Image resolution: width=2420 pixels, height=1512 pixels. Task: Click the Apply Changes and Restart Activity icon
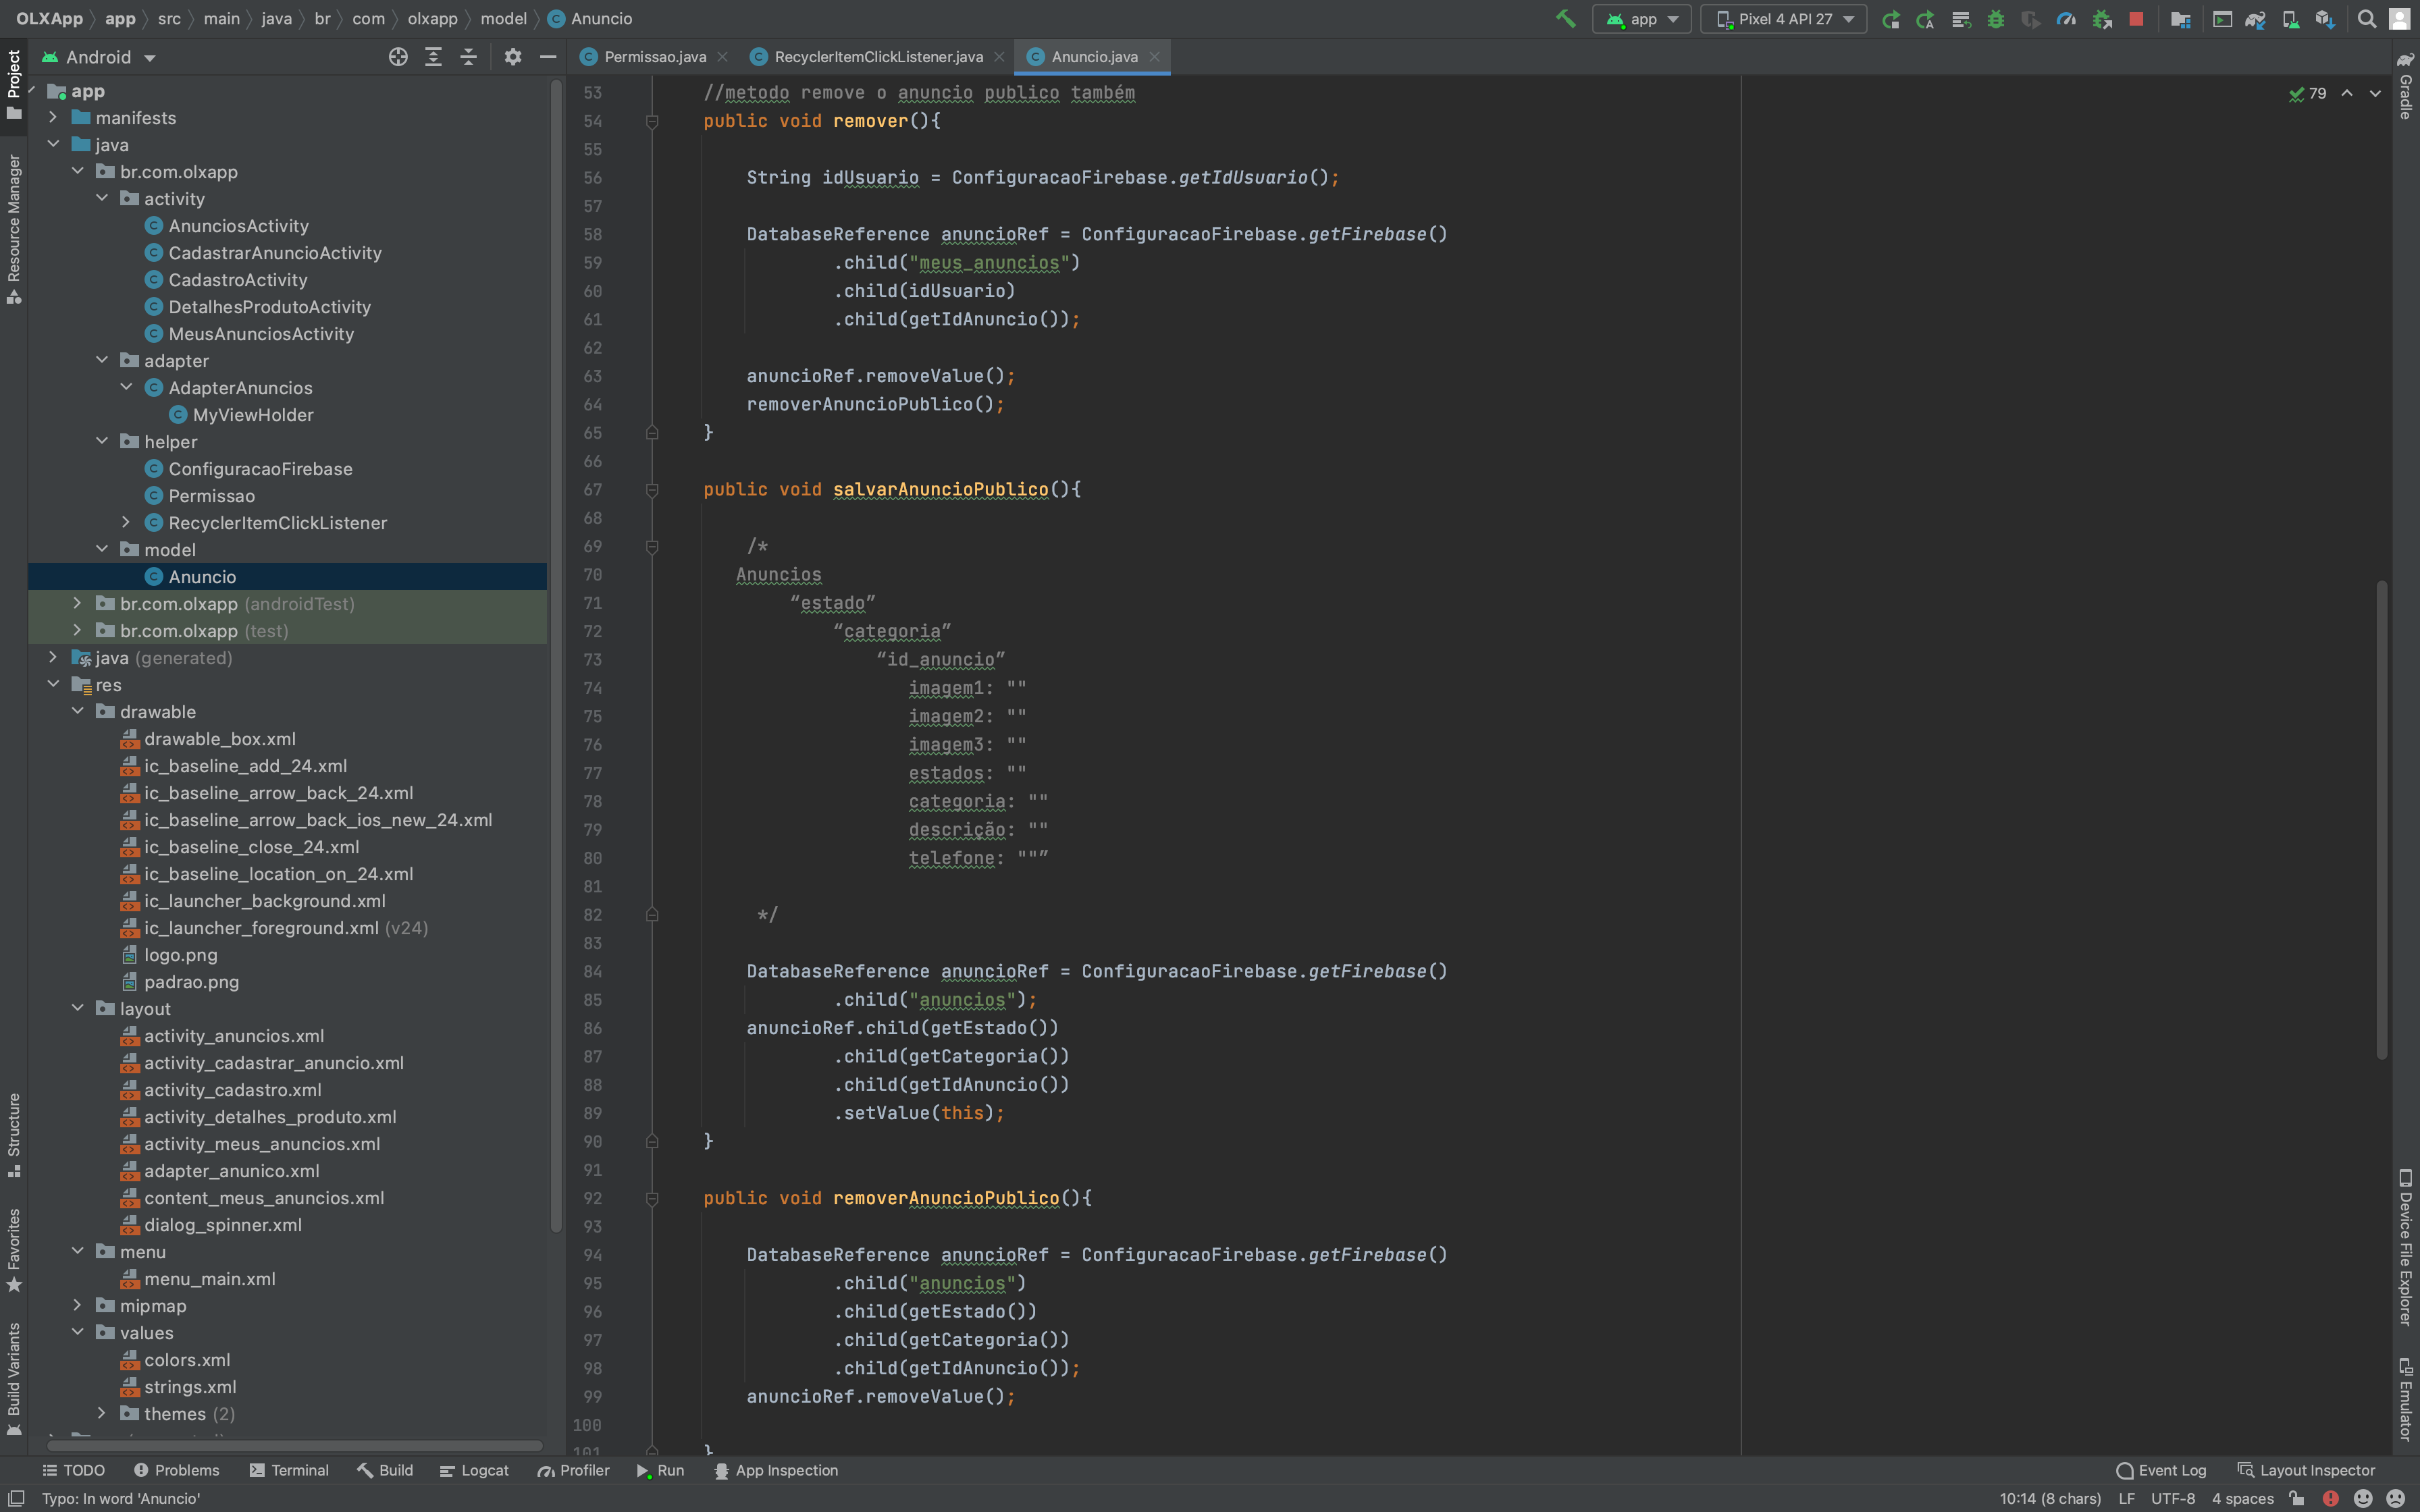point(1925,19)
